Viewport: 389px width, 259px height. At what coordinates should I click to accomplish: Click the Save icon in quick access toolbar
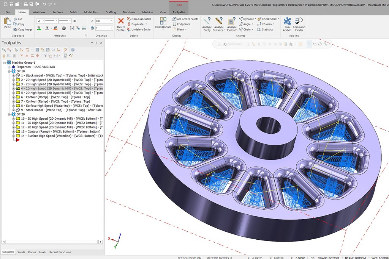[x=11, y=4]
